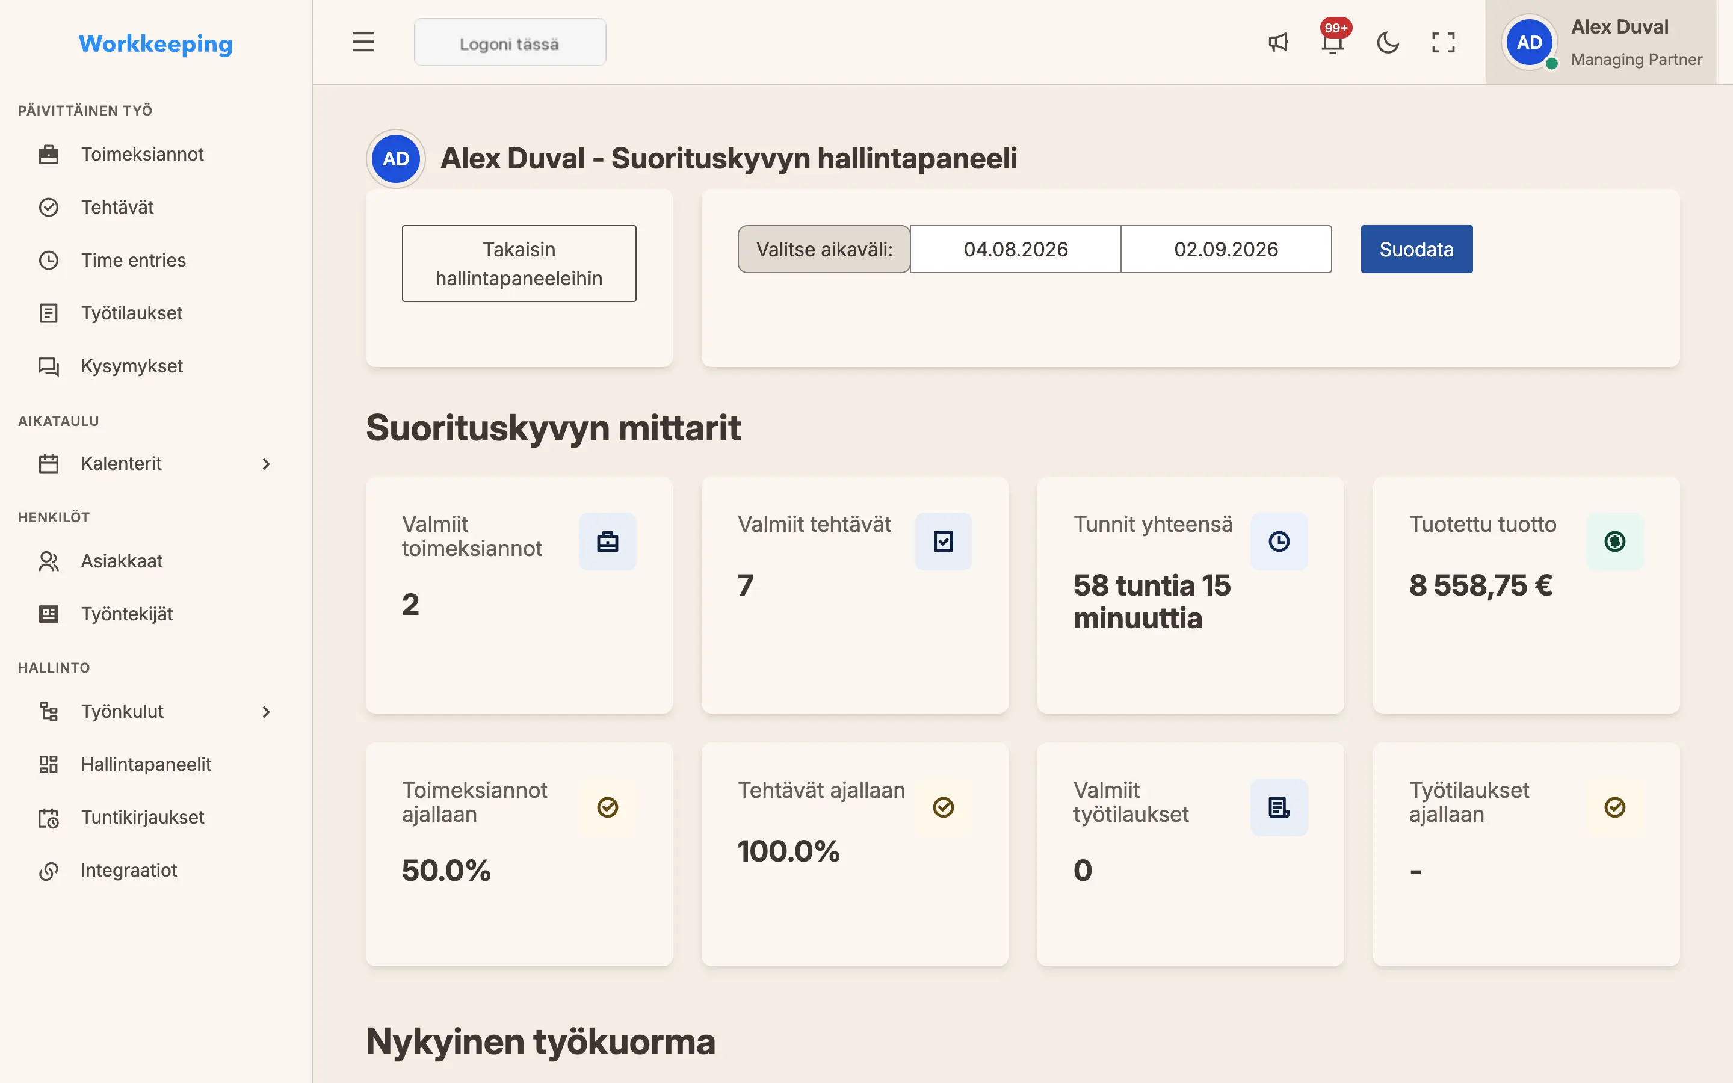This screenshot has height=1083, width=1733.
Task: Edit start date field 04.08.2026
Action: (1016, 249)
